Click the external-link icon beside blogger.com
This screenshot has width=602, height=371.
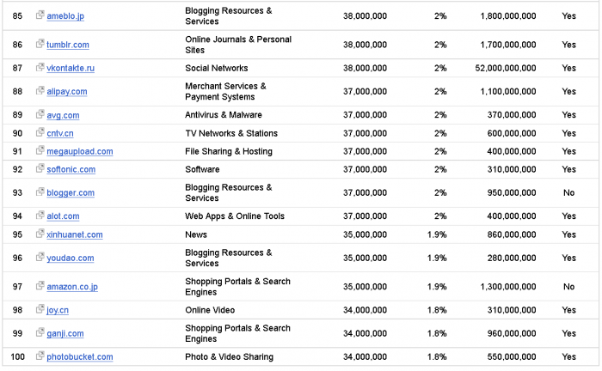pos(40,192)
